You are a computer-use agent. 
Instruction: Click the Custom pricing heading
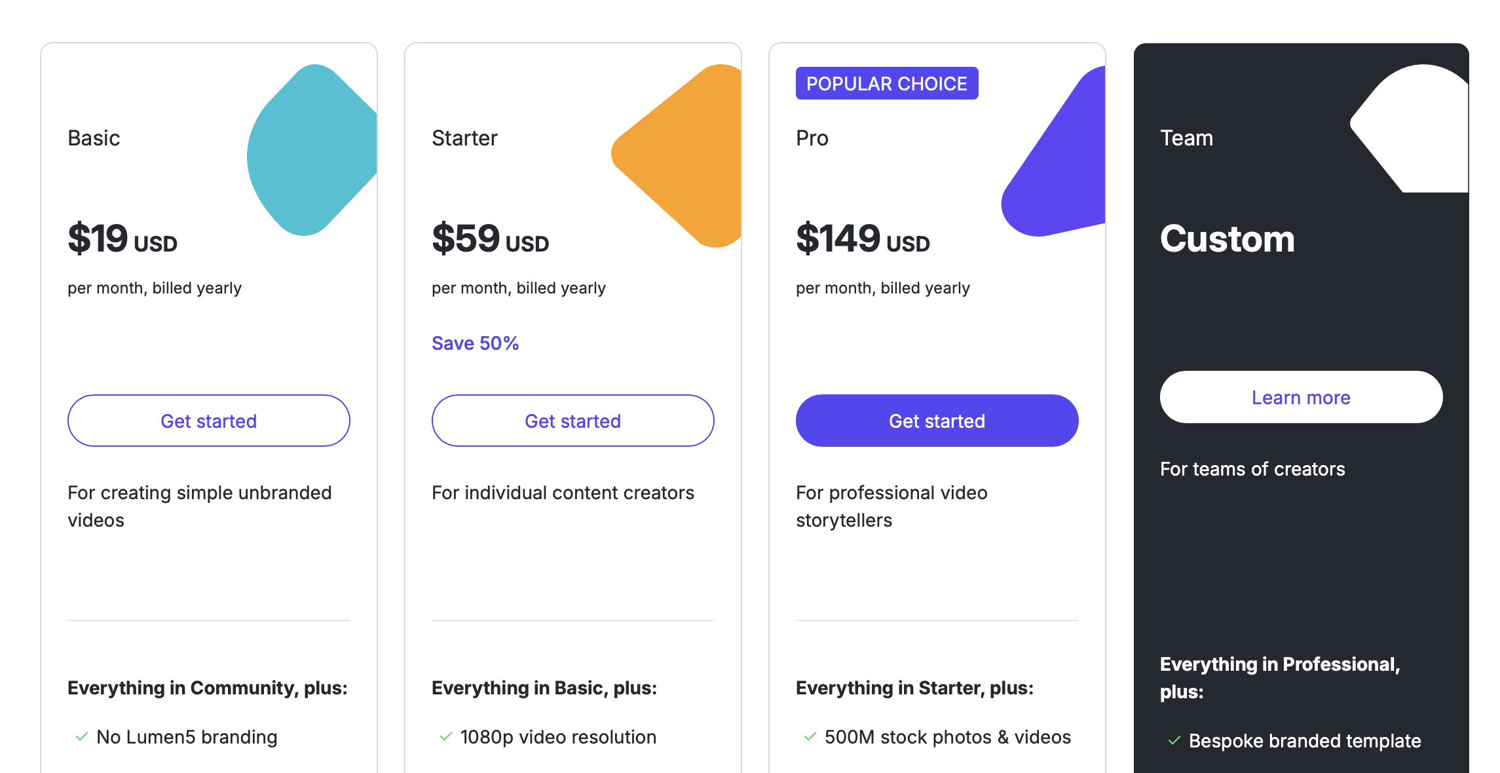pos(1228,239)
